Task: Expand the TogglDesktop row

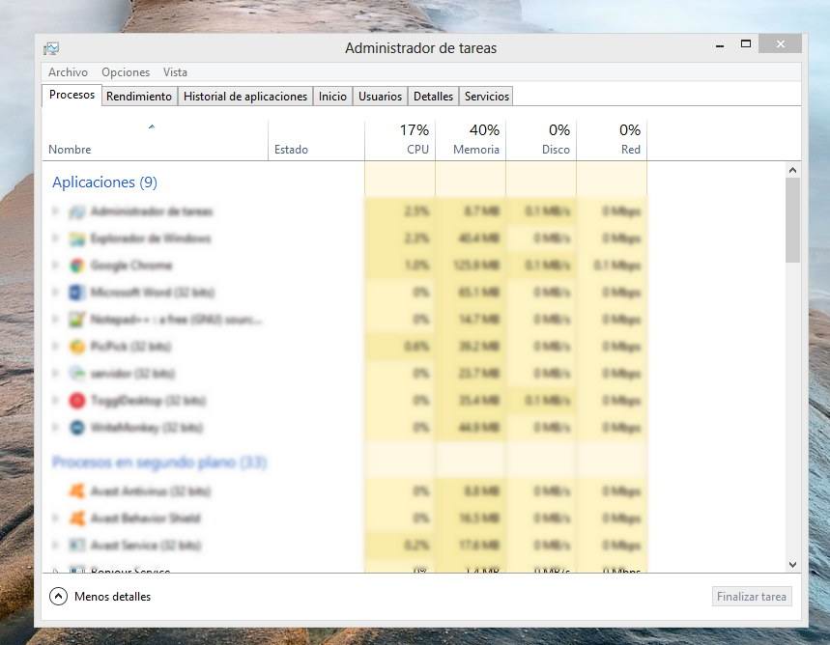Action: 55,400
